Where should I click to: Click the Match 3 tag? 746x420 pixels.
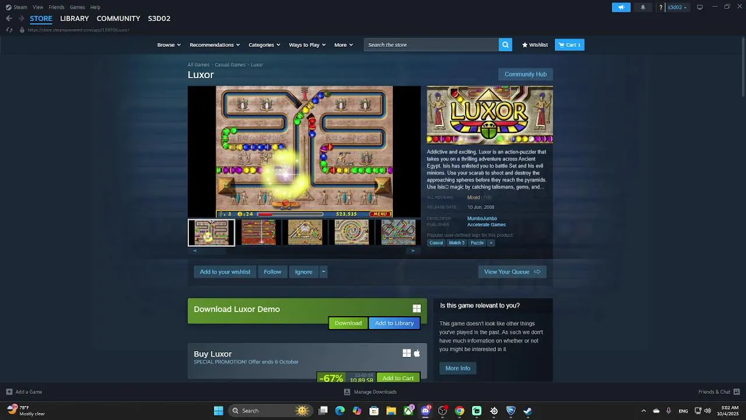coord(456,243)
